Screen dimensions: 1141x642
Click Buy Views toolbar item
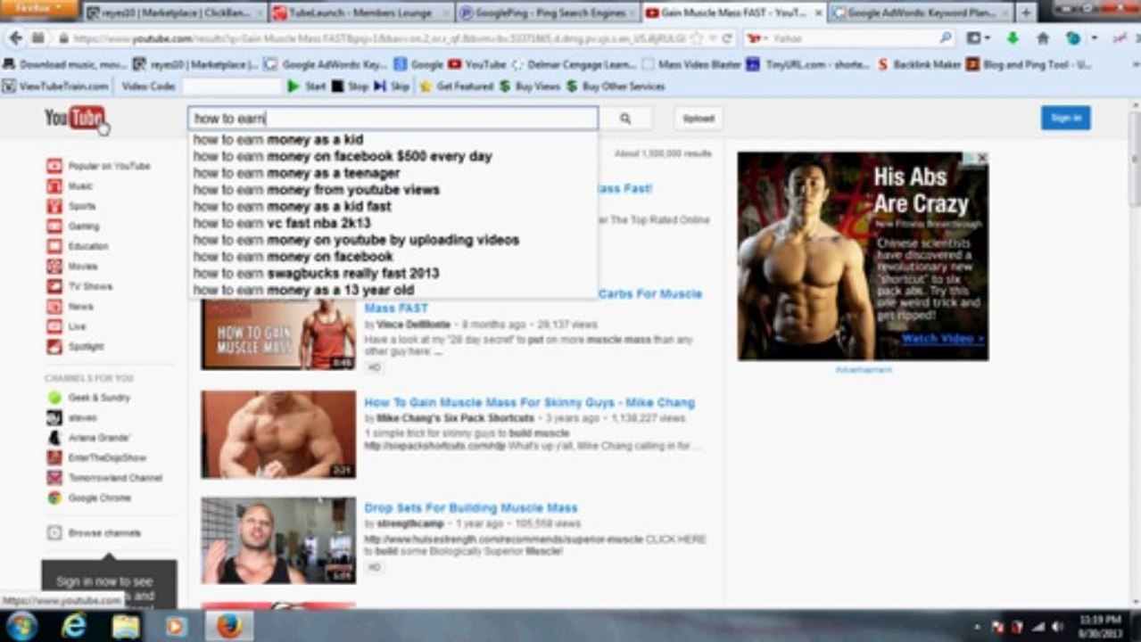coord(530,86)
